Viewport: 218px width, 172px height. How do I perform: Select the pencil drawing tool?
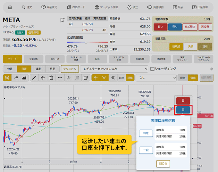pyautogui.click(x=34, y=78)
